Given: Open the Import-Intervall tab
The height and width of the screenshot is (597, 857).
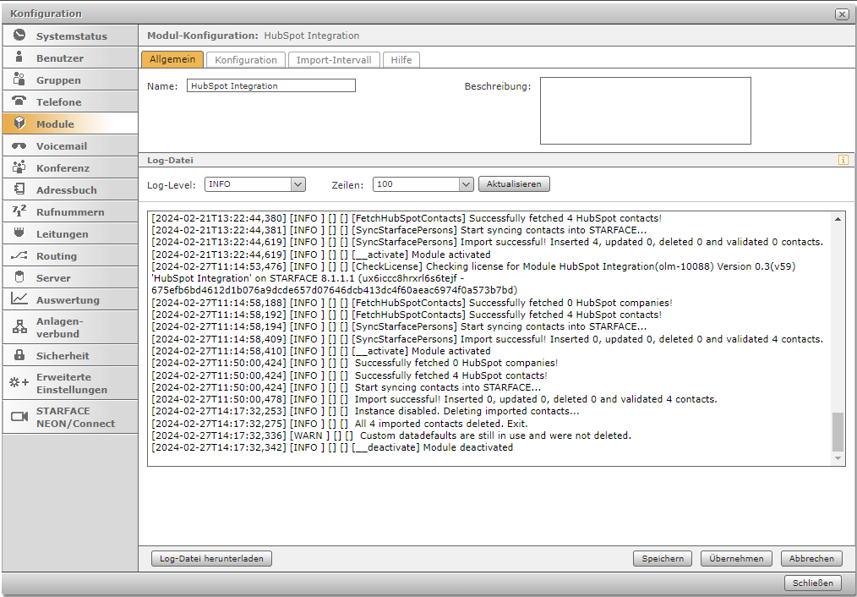Looking at the screenshot, I should click(x=333, y=60).
